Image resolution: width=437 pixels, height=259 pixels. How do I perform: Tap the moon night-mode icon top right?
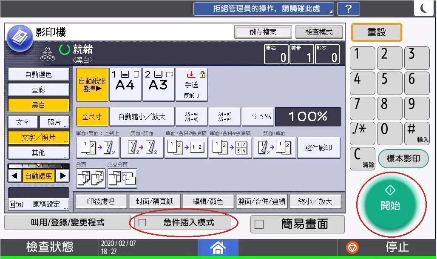[423, 7]
